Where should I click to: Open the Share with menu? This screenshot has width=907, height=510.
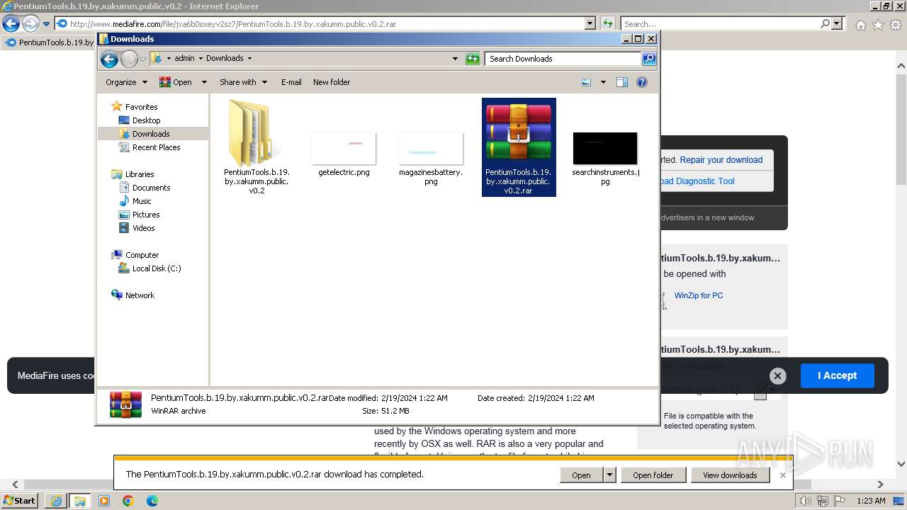coord(243,82)
